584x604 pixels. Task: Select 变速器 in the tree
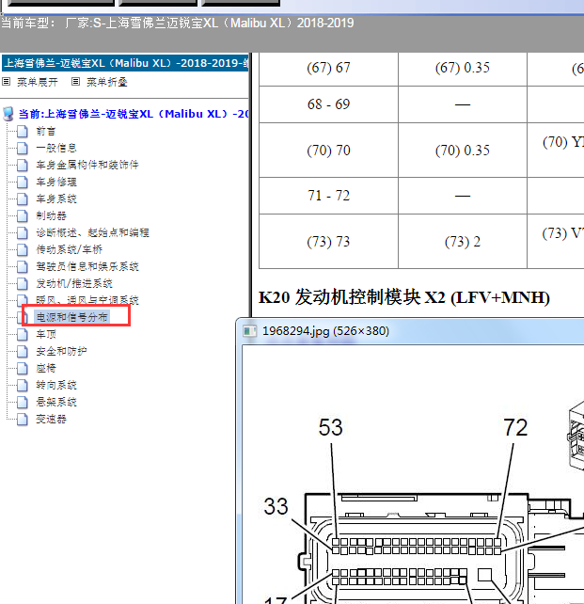pyautogui.click(x=51, y=420)
